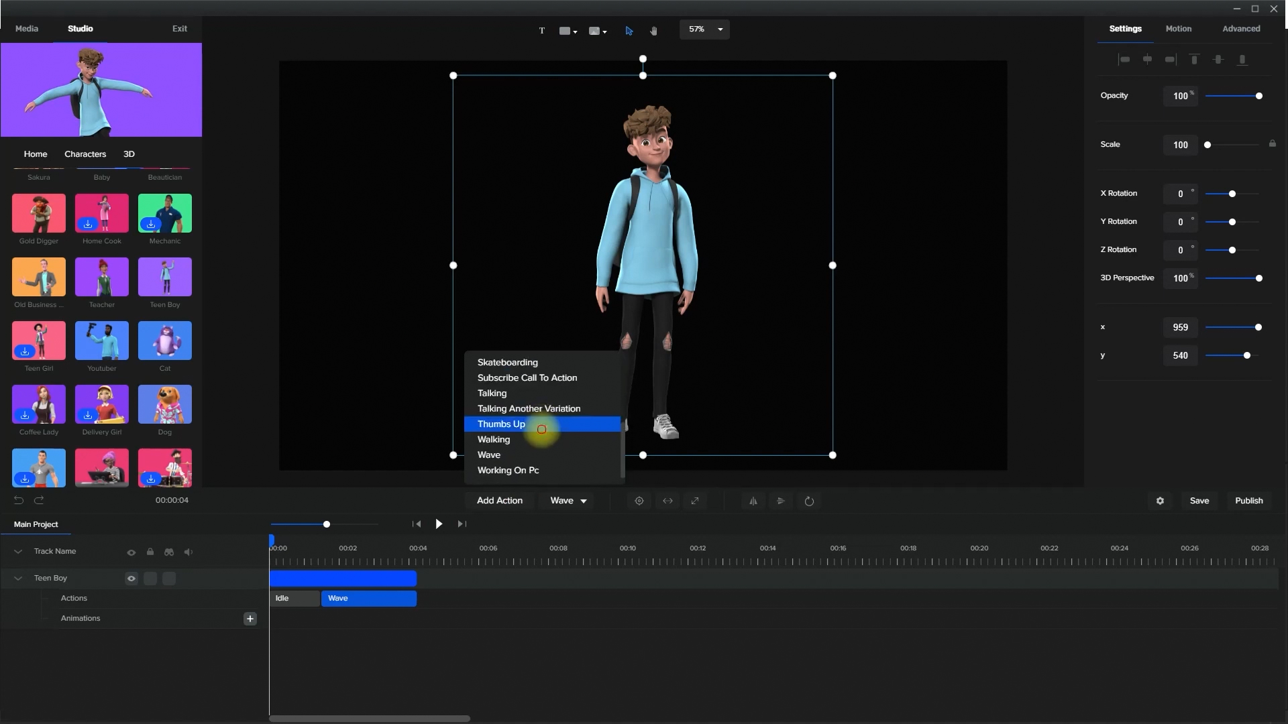Activate the Hand pan tool
The width and height of the screenshot is (1288, 724).
click(x=654, y=31)
